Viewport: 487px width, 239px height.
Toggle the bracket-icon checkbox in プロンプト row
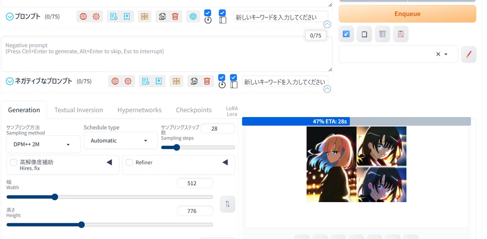[222, 13]
